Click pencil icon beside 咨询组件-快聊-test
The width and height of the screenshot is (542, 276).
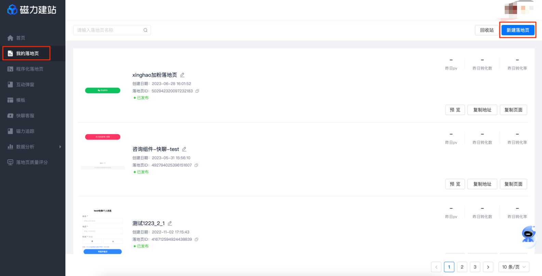(184, 149)
